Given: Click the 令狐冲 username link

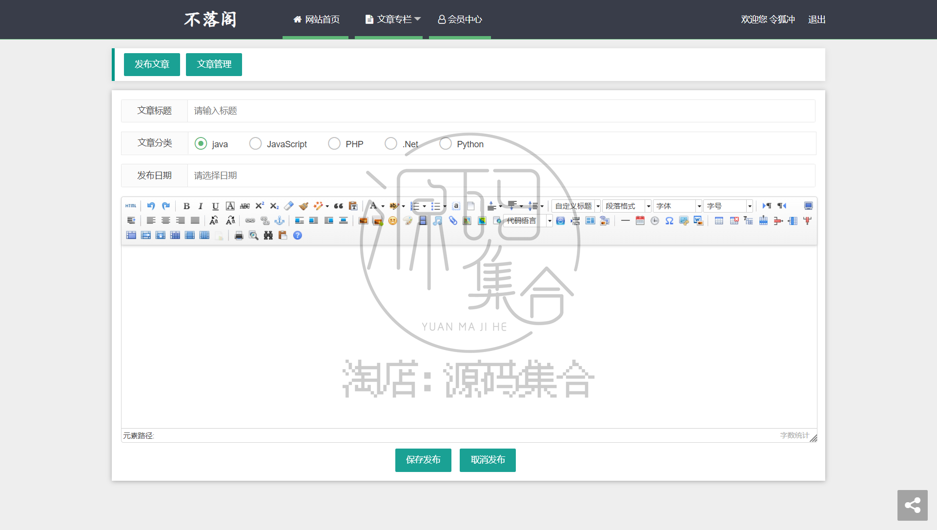Looking at the screenshot, I should 782,20.
